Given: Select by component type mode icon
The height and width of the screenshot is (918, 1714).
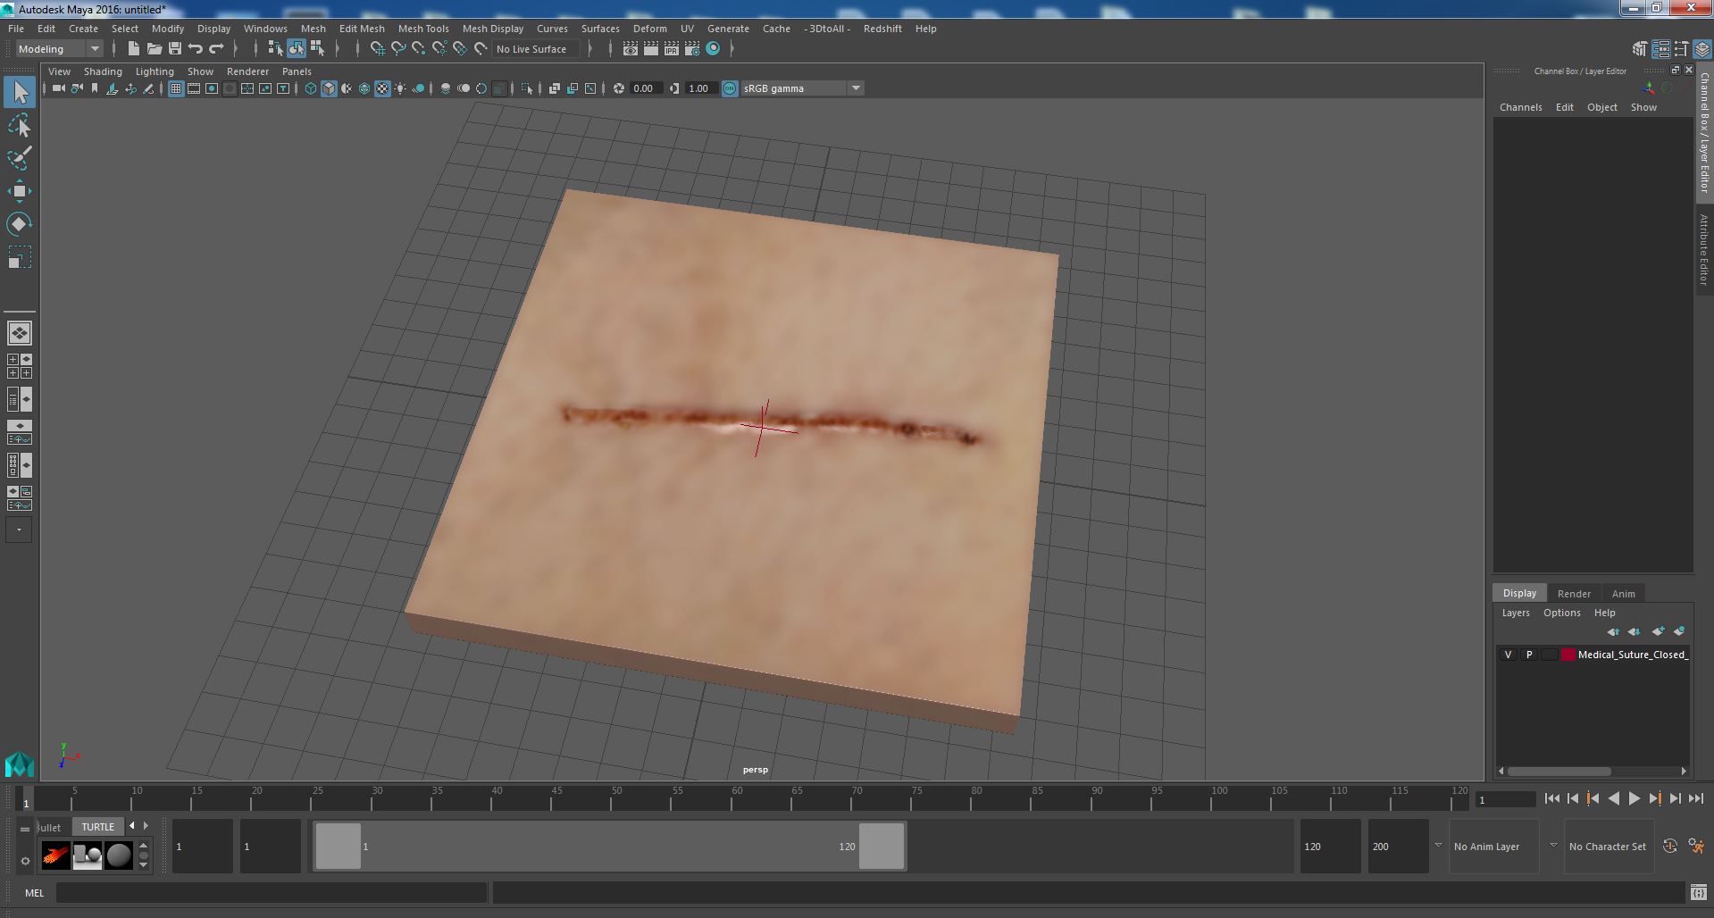Looking at the screenshot, I should pos(317,49).
